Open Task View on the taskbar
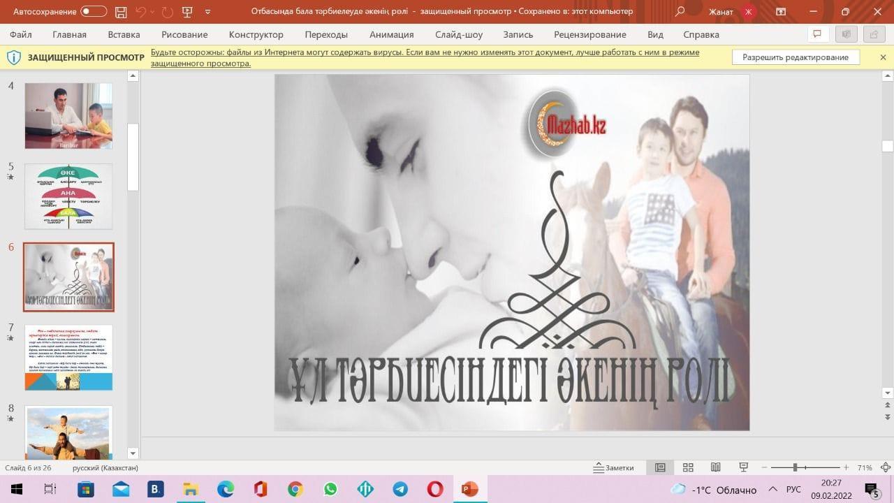894x503 pixels. point(50,489)
